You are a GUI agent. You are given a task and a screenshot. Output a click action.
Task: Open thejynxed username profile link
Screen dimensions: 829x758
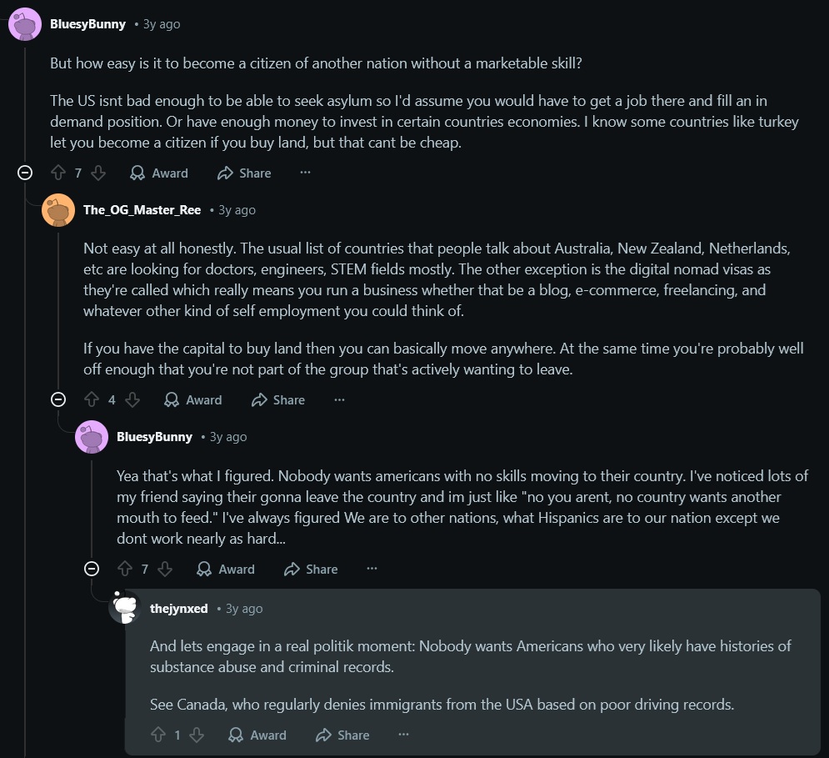(x=178, y=609)
